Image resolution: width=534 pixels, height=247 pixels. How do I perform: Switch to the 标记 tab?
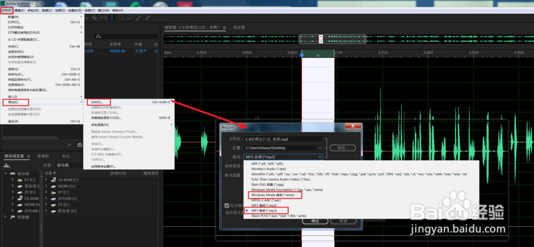[x=66, y=156]
